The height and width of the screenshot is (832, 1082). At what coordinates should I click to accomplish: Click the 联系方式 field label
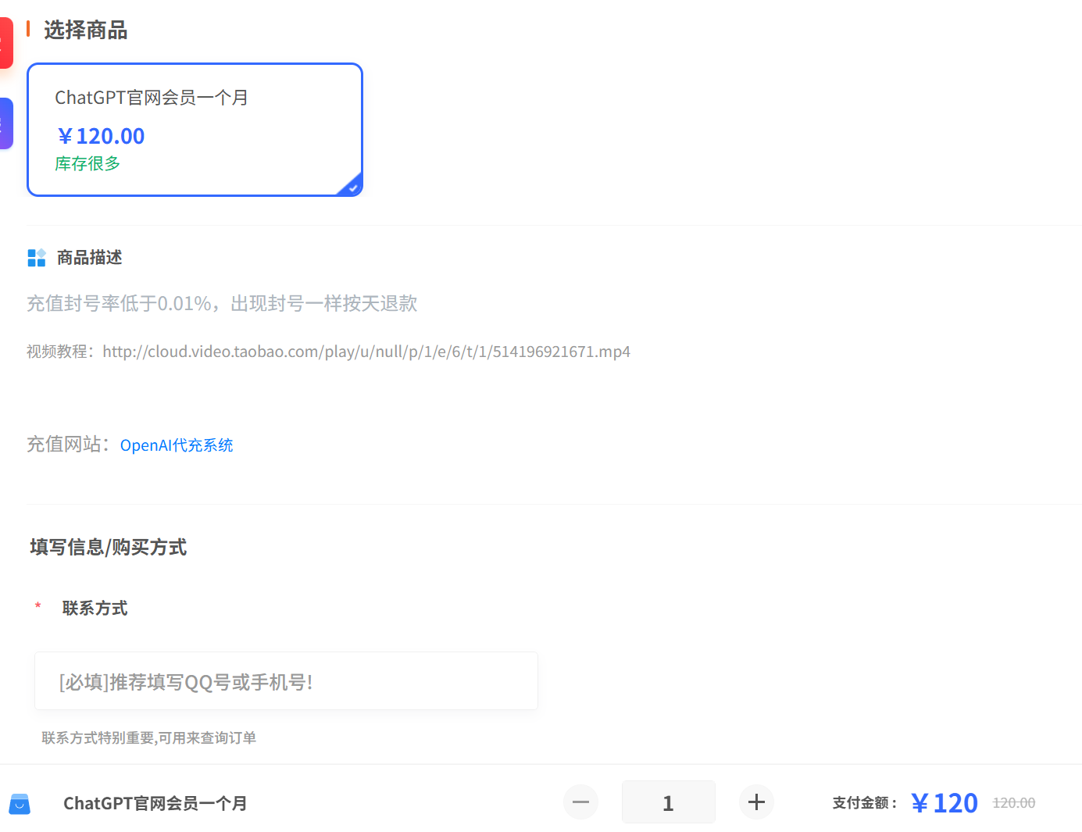[95, 609]
